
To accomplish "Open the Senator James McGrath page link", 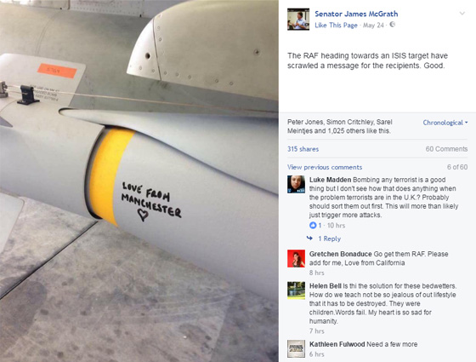I will (356, 14).
